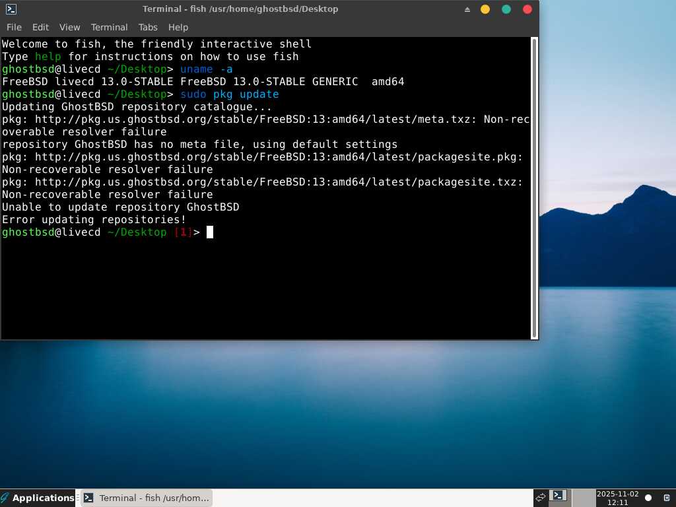
Task: Click the 'sudo pkg update' command text
Action: tap(229, 94)
